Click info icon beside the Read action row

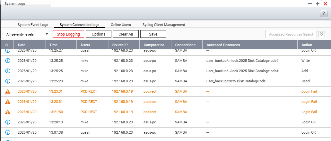pos(8,81)
